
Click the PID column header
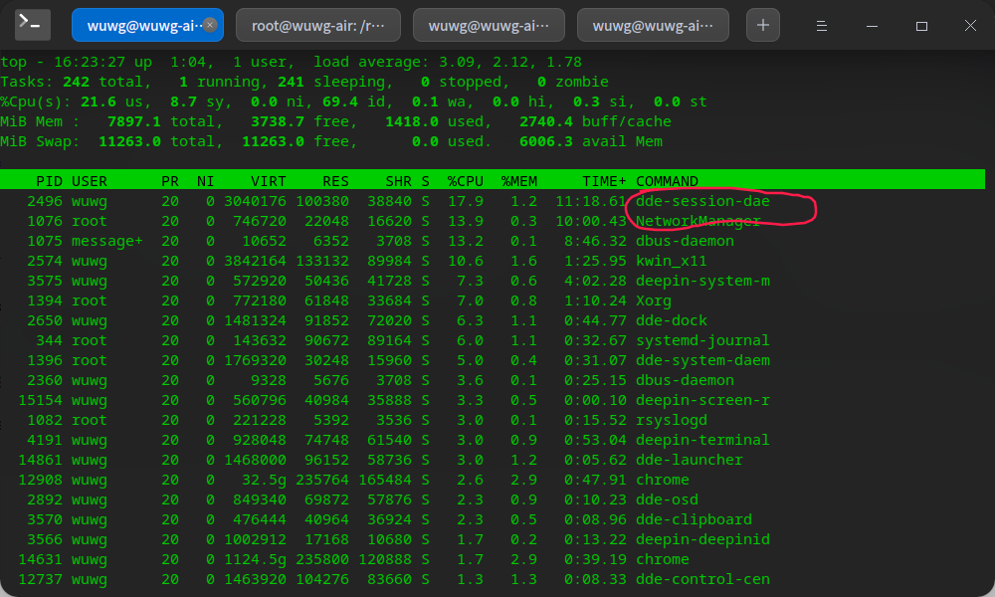[x=49, y=181]
